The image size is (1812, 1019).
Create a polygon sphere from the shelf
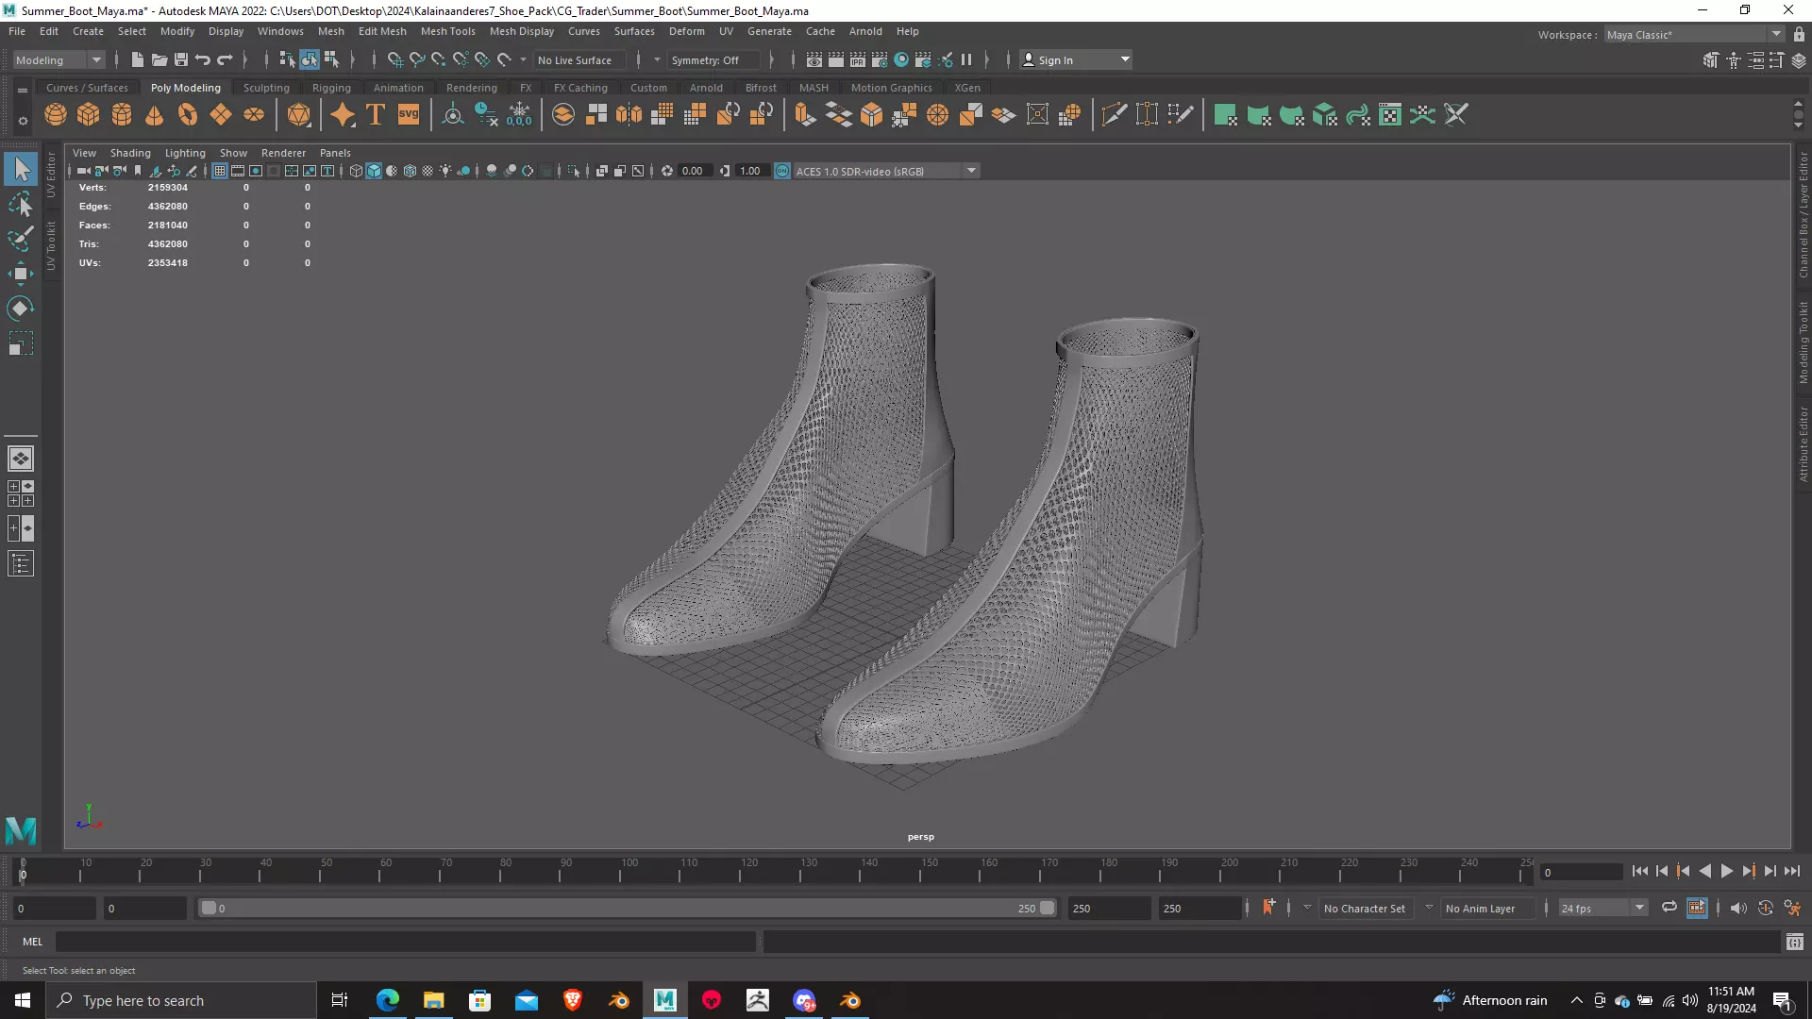[56, 115]
